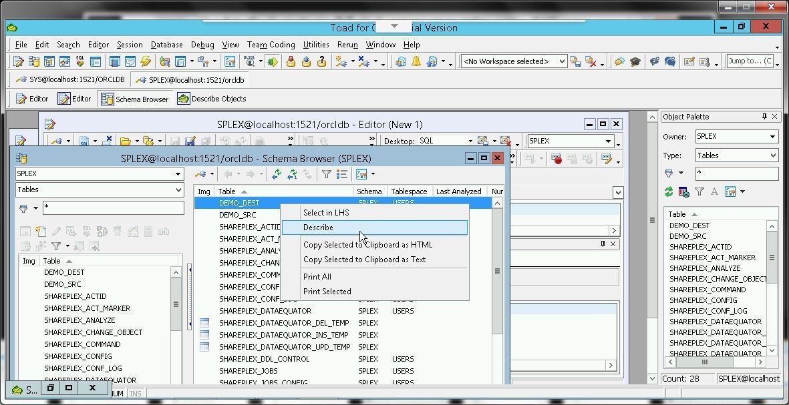The height and width of the screenshot is (405, 789).
Task: Choose Print All from context menu
Action: (x=374, y=276)
